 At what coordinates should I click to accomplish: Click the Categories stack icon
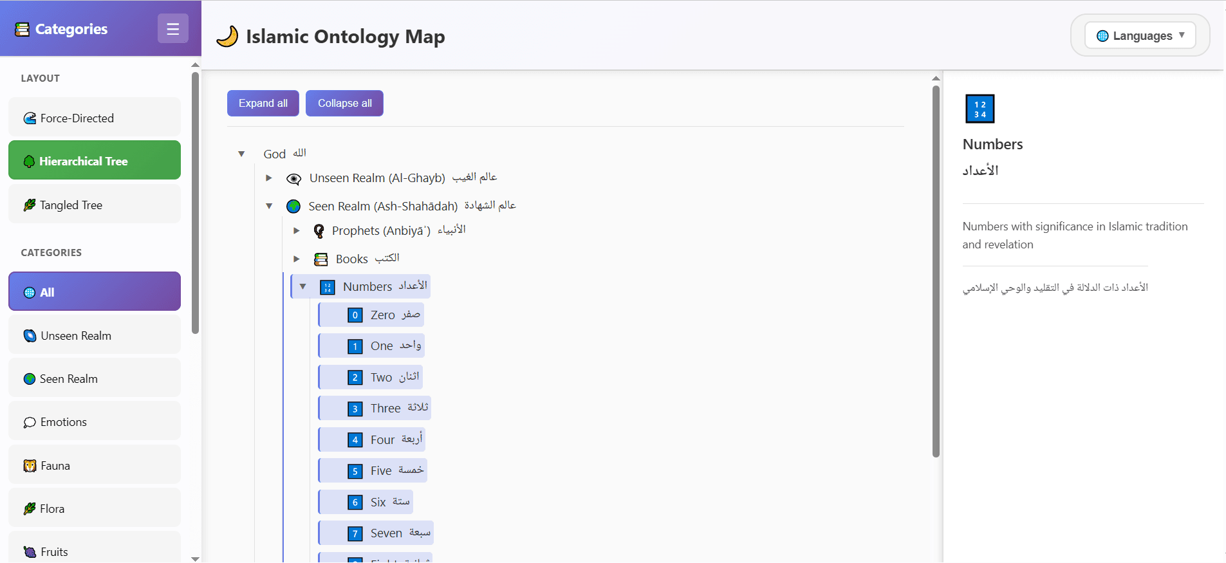tap(23, 29)
